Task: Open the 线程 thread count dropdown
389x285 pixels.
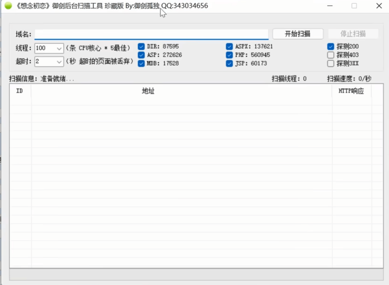Action: 49,48
